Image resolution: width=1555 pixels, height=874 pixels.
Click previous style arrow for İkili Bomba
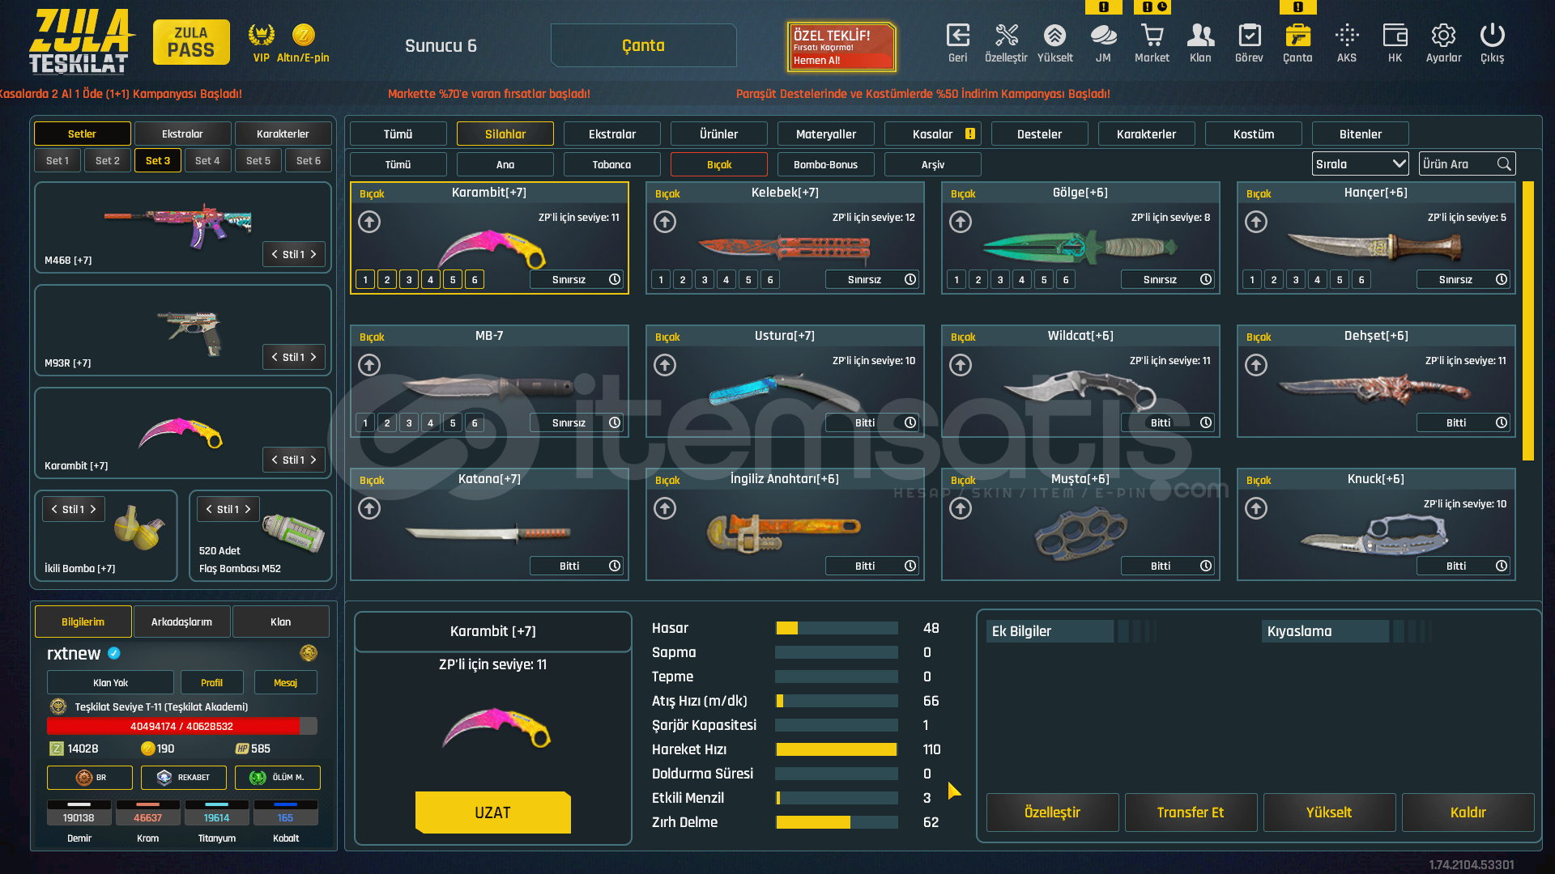pyautogui.click(x=54, y=510)
